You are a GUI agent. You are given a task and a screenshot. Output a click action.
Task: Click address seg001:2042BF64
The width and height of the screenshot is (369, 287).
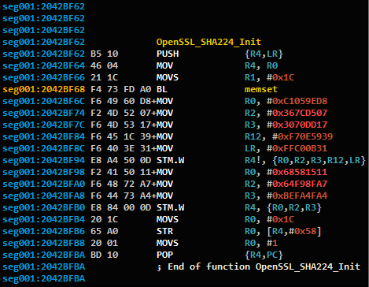click(x=43, y=65)
